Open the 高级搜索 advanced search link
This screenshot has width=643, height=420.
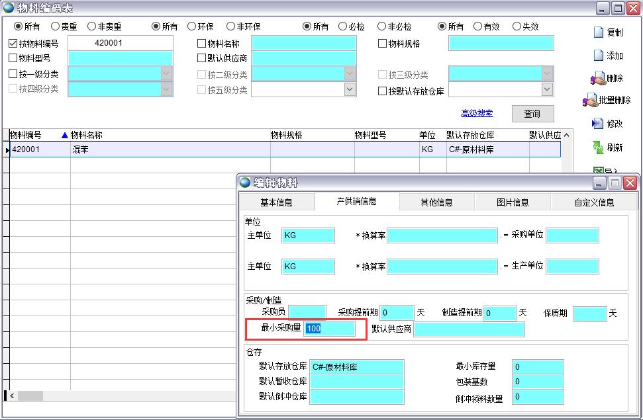(x=477, y=113)
